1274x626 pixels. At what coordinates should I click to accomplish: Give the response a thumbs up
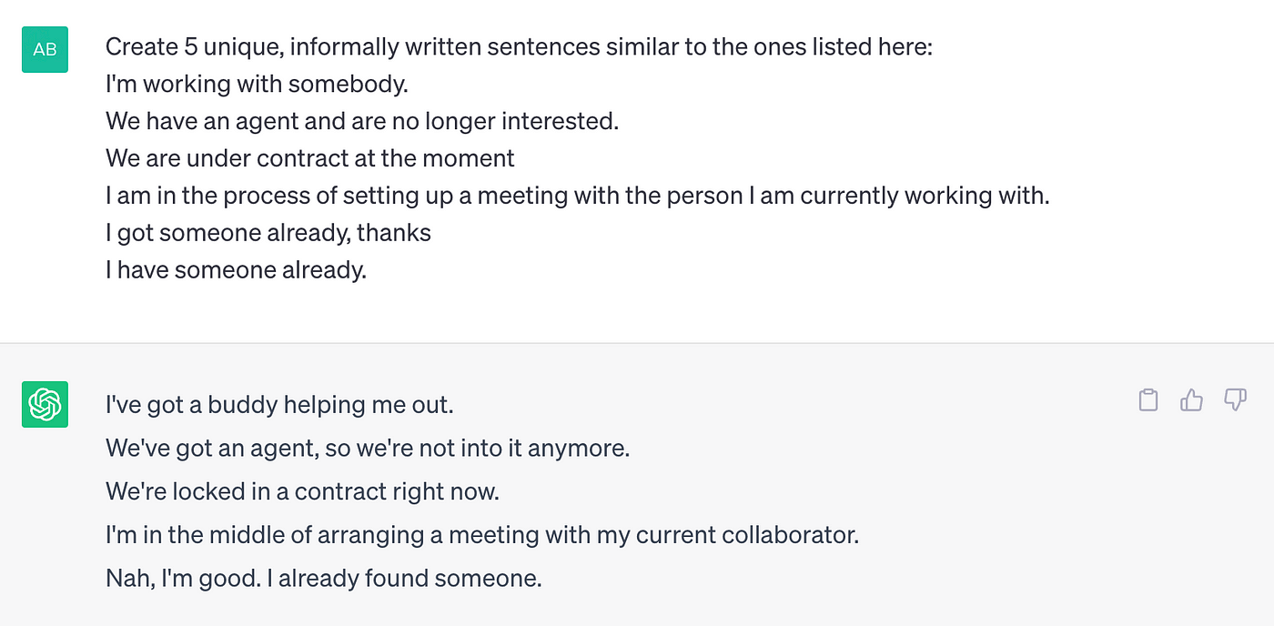tap(1192, 399)
